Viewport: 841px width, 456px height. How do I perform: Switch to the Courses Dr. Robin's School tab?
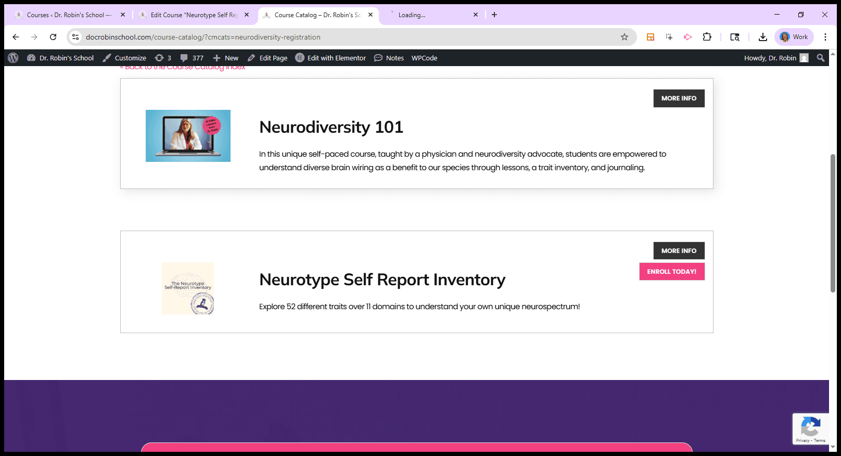69,15
